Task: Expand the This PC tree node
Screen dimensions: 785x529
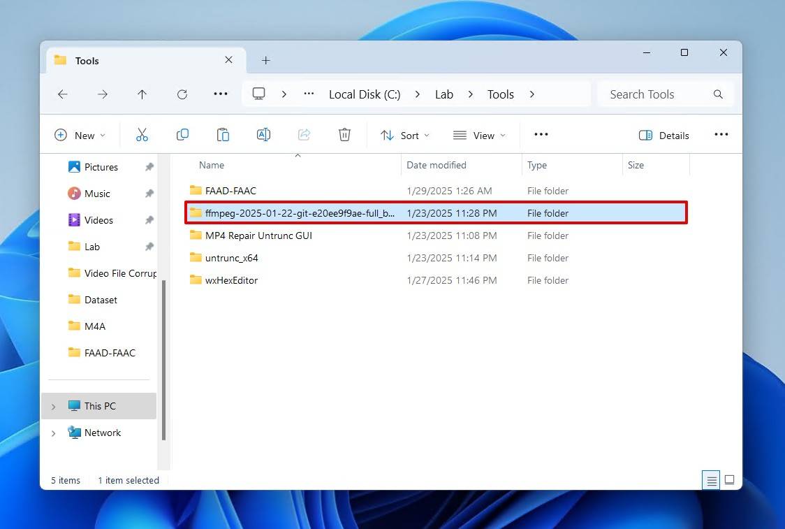Action: point(53,407)
